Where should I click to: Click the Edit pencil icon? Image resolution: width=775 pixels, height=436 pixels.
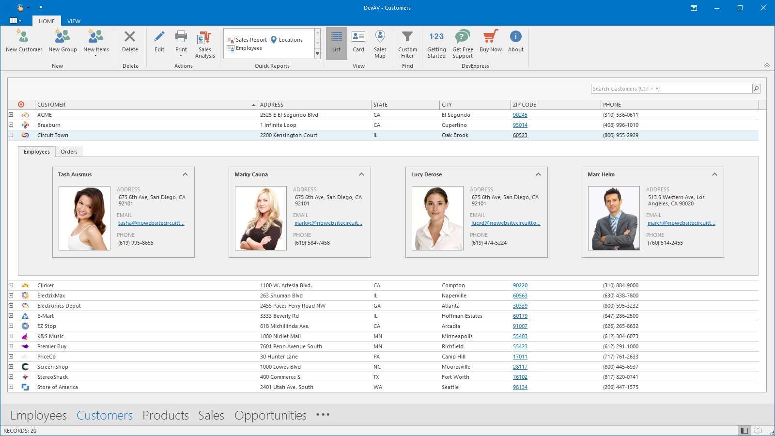[159, 37]
